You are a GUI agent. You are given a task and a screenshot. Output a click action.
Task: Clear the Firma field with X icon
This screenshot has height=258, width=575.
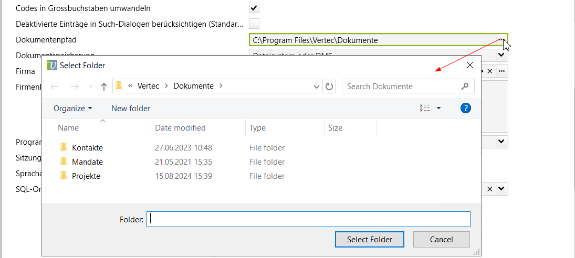pyautogui.click(x=489, y=71)
